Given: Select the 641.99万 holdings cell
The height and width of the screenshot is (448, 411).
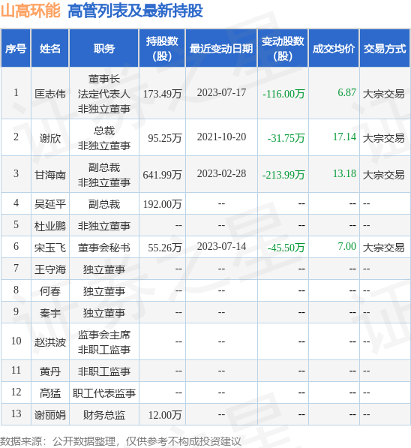Looking at the screenshot, I should pos(162,175).
